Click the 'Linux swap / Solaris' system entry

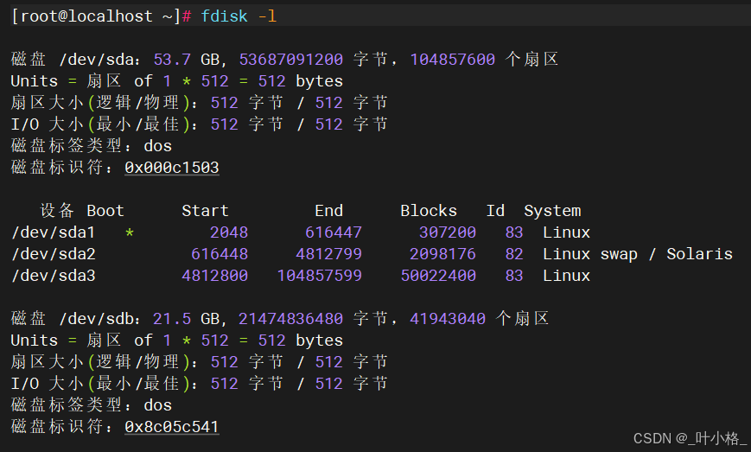pyautogui.click(x=638, y=254)
